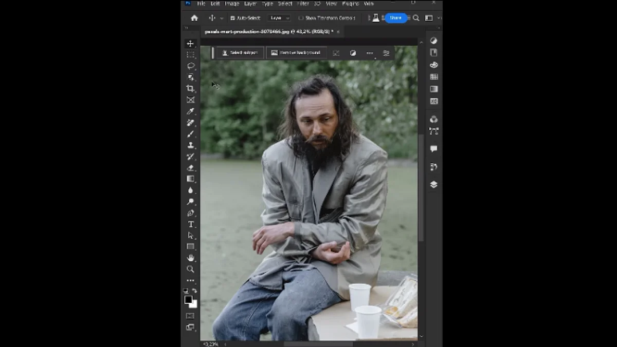Pick the Eyedropper tool
The width and height of the screenshot is (617, 347).
(x=191, y=111)
